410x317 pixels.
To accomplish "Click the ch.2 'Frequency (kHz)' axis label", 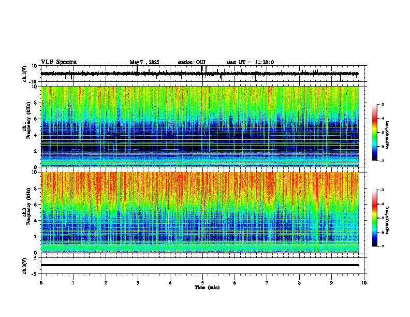I will [x=28, y=206].
